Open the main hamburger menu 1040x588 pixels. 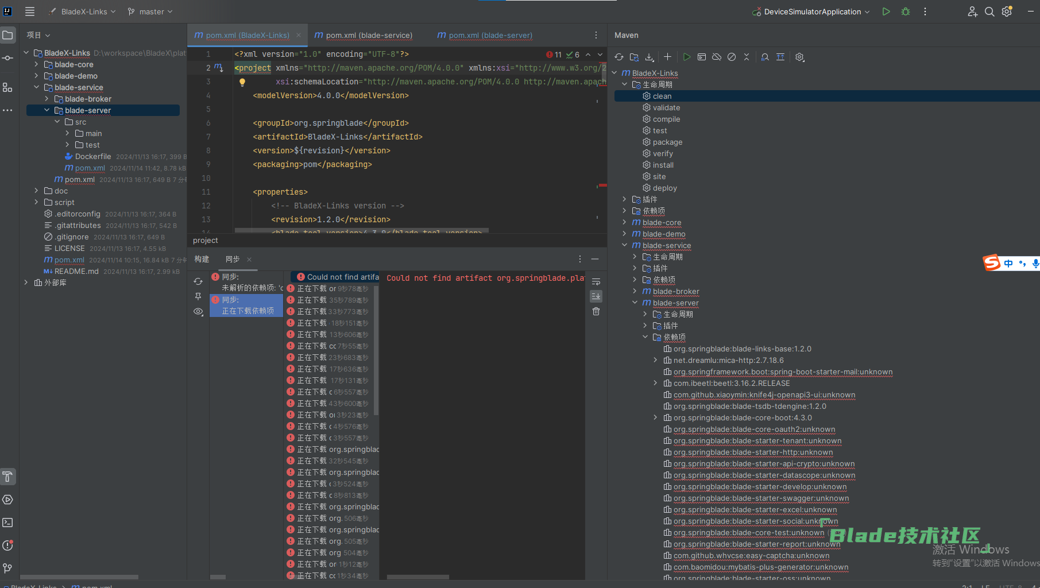(x=30, y=11)
